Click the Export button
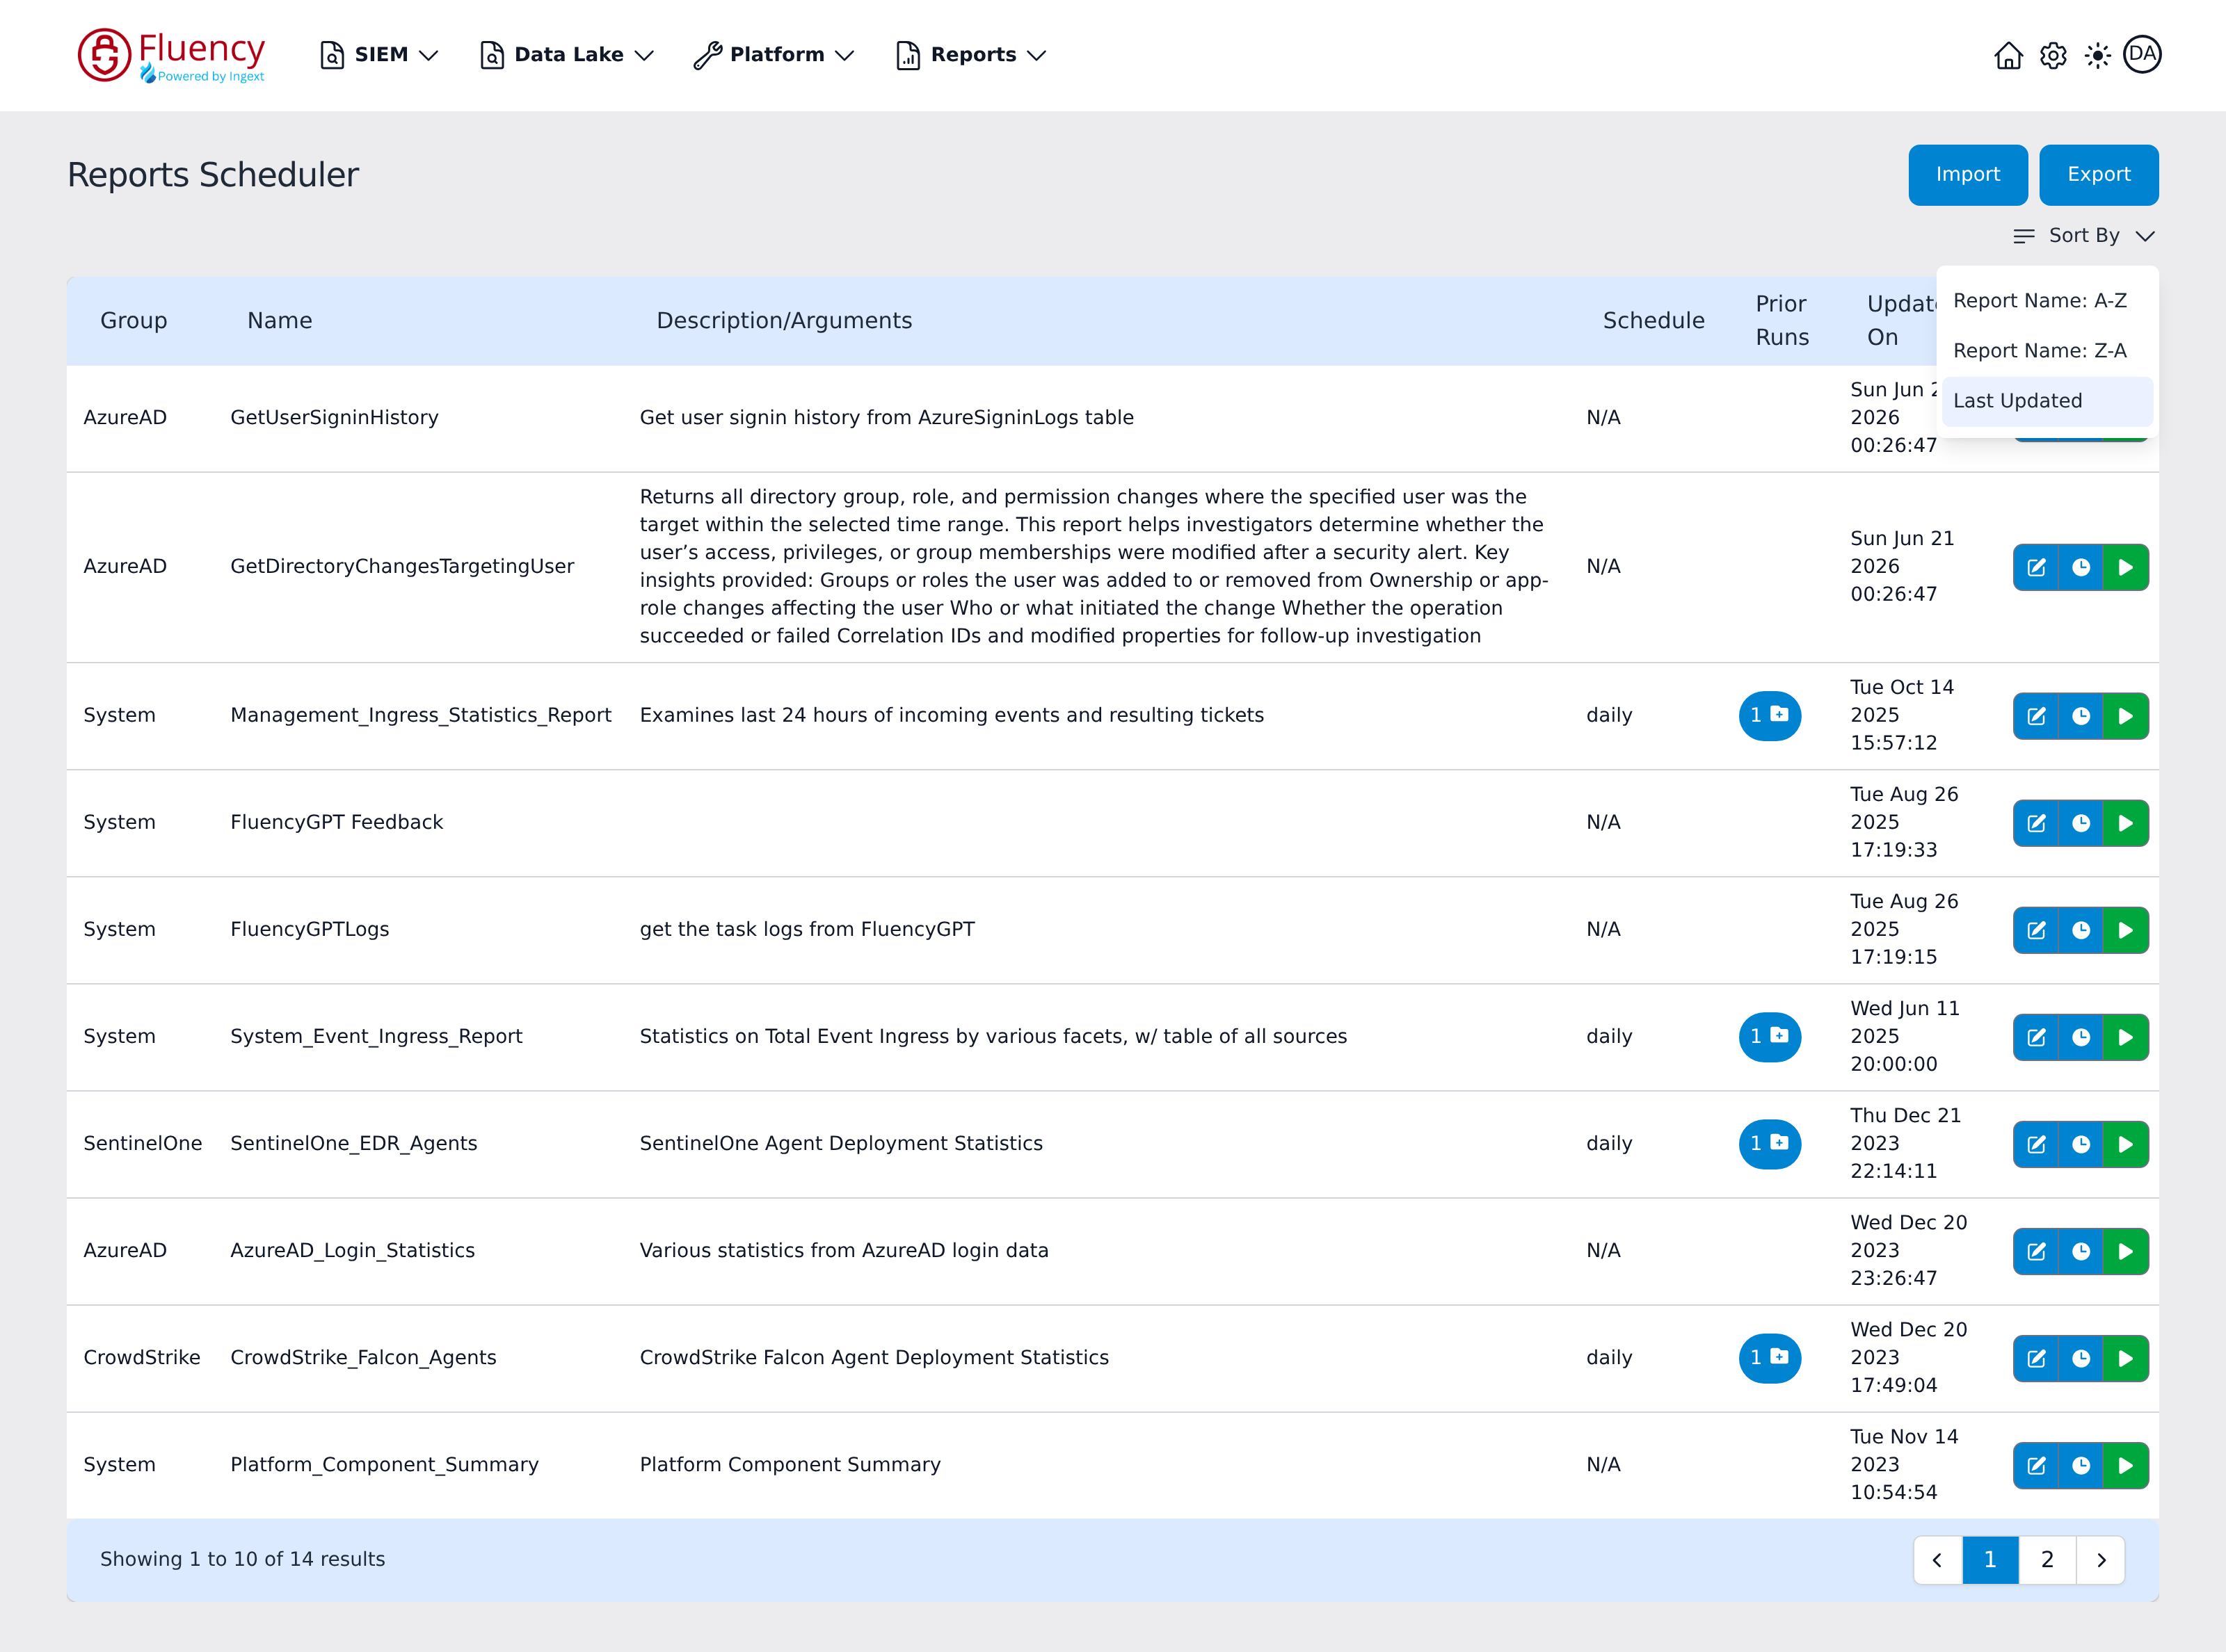The height and width of the screenshot is (1652, 2226). click(2098, 175)
